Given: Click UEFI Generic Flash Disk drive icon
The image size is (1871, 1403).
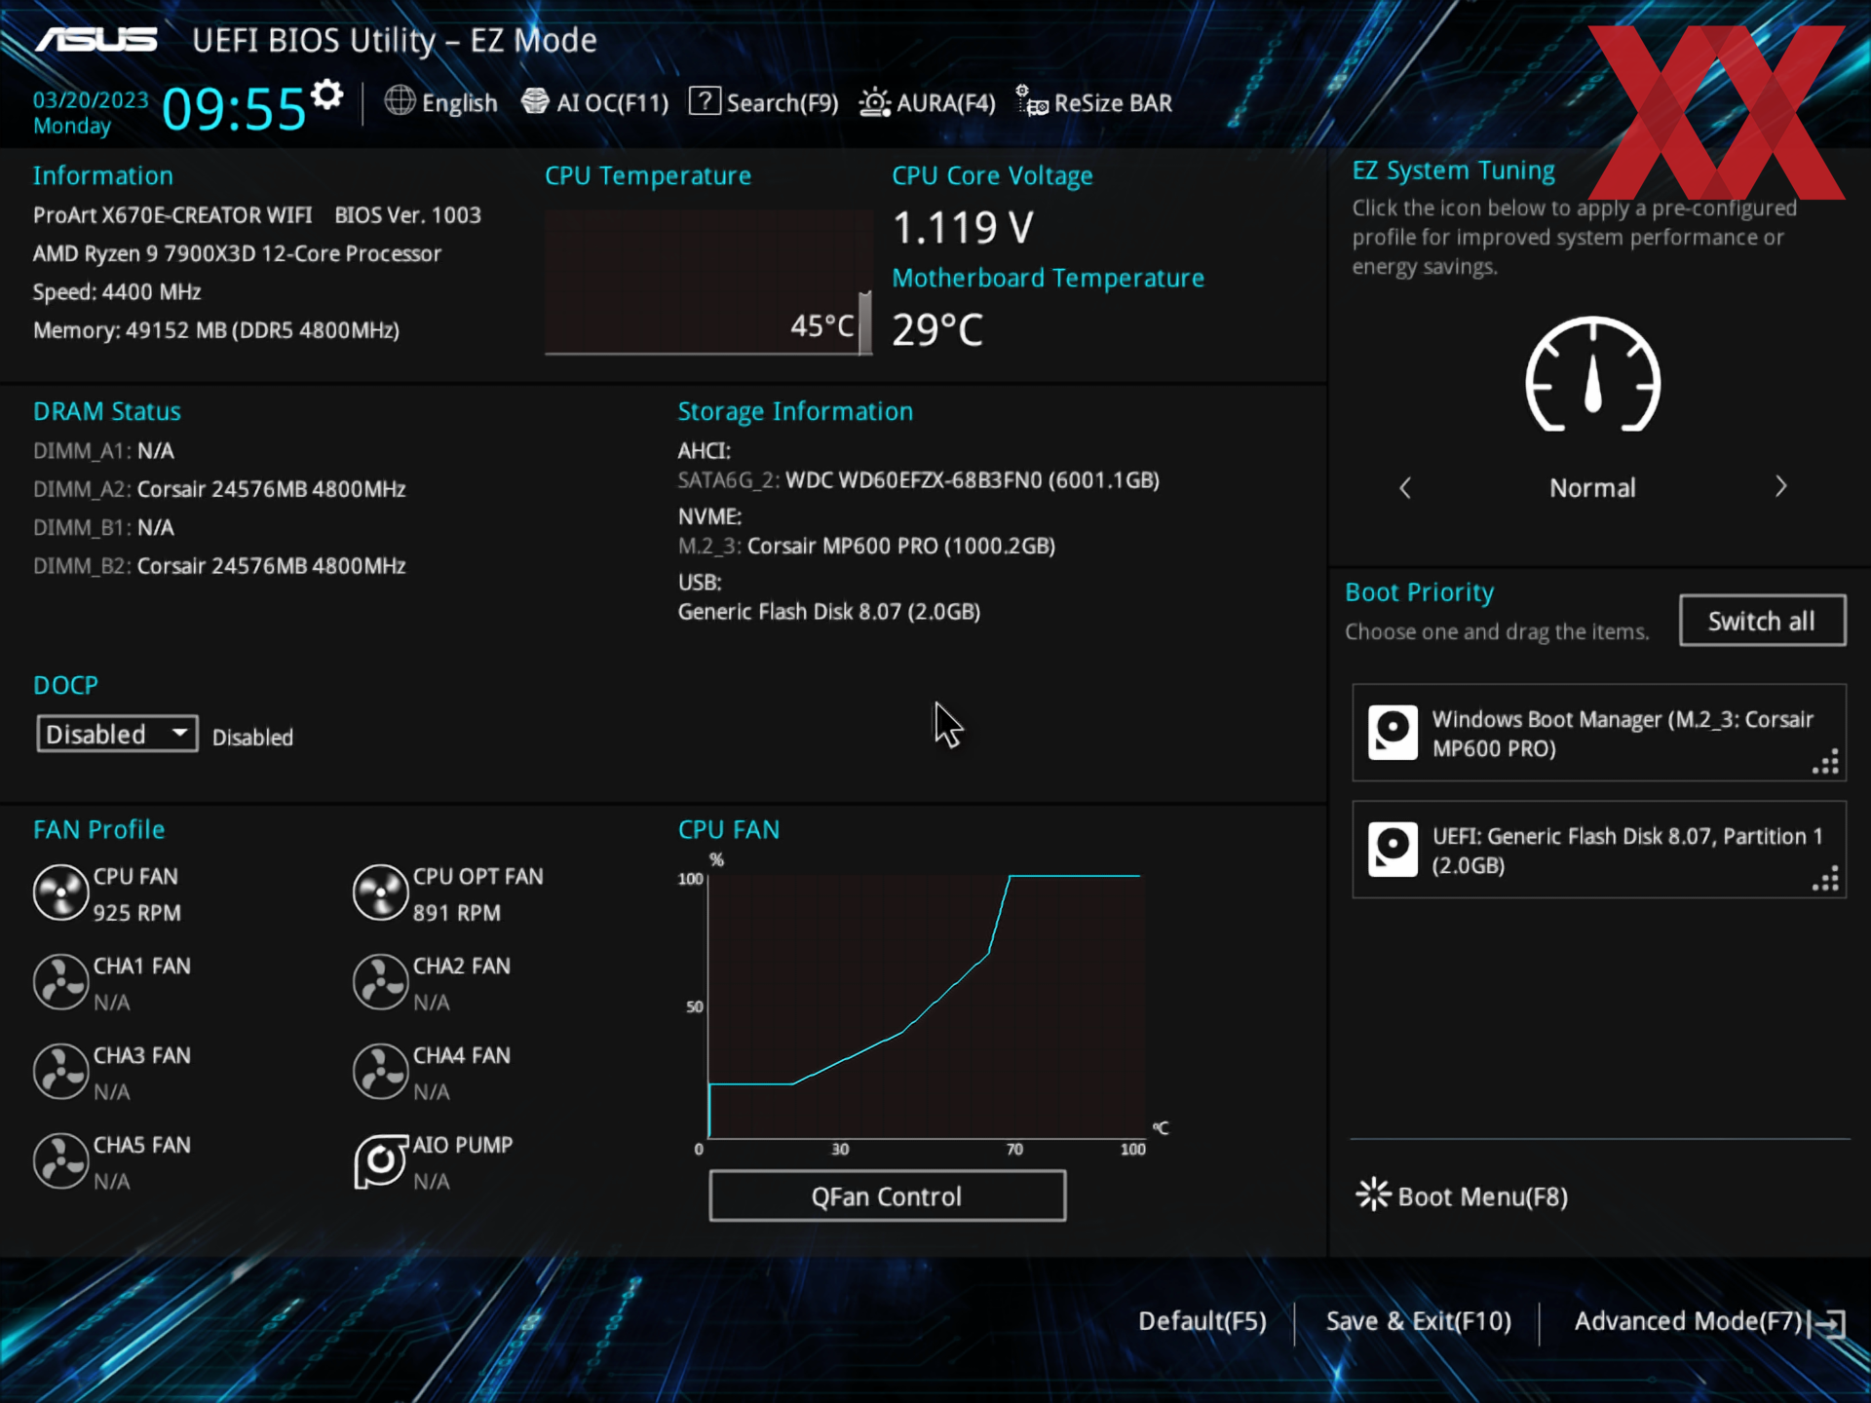Looking at the screenshot, I should [1393, 850].
